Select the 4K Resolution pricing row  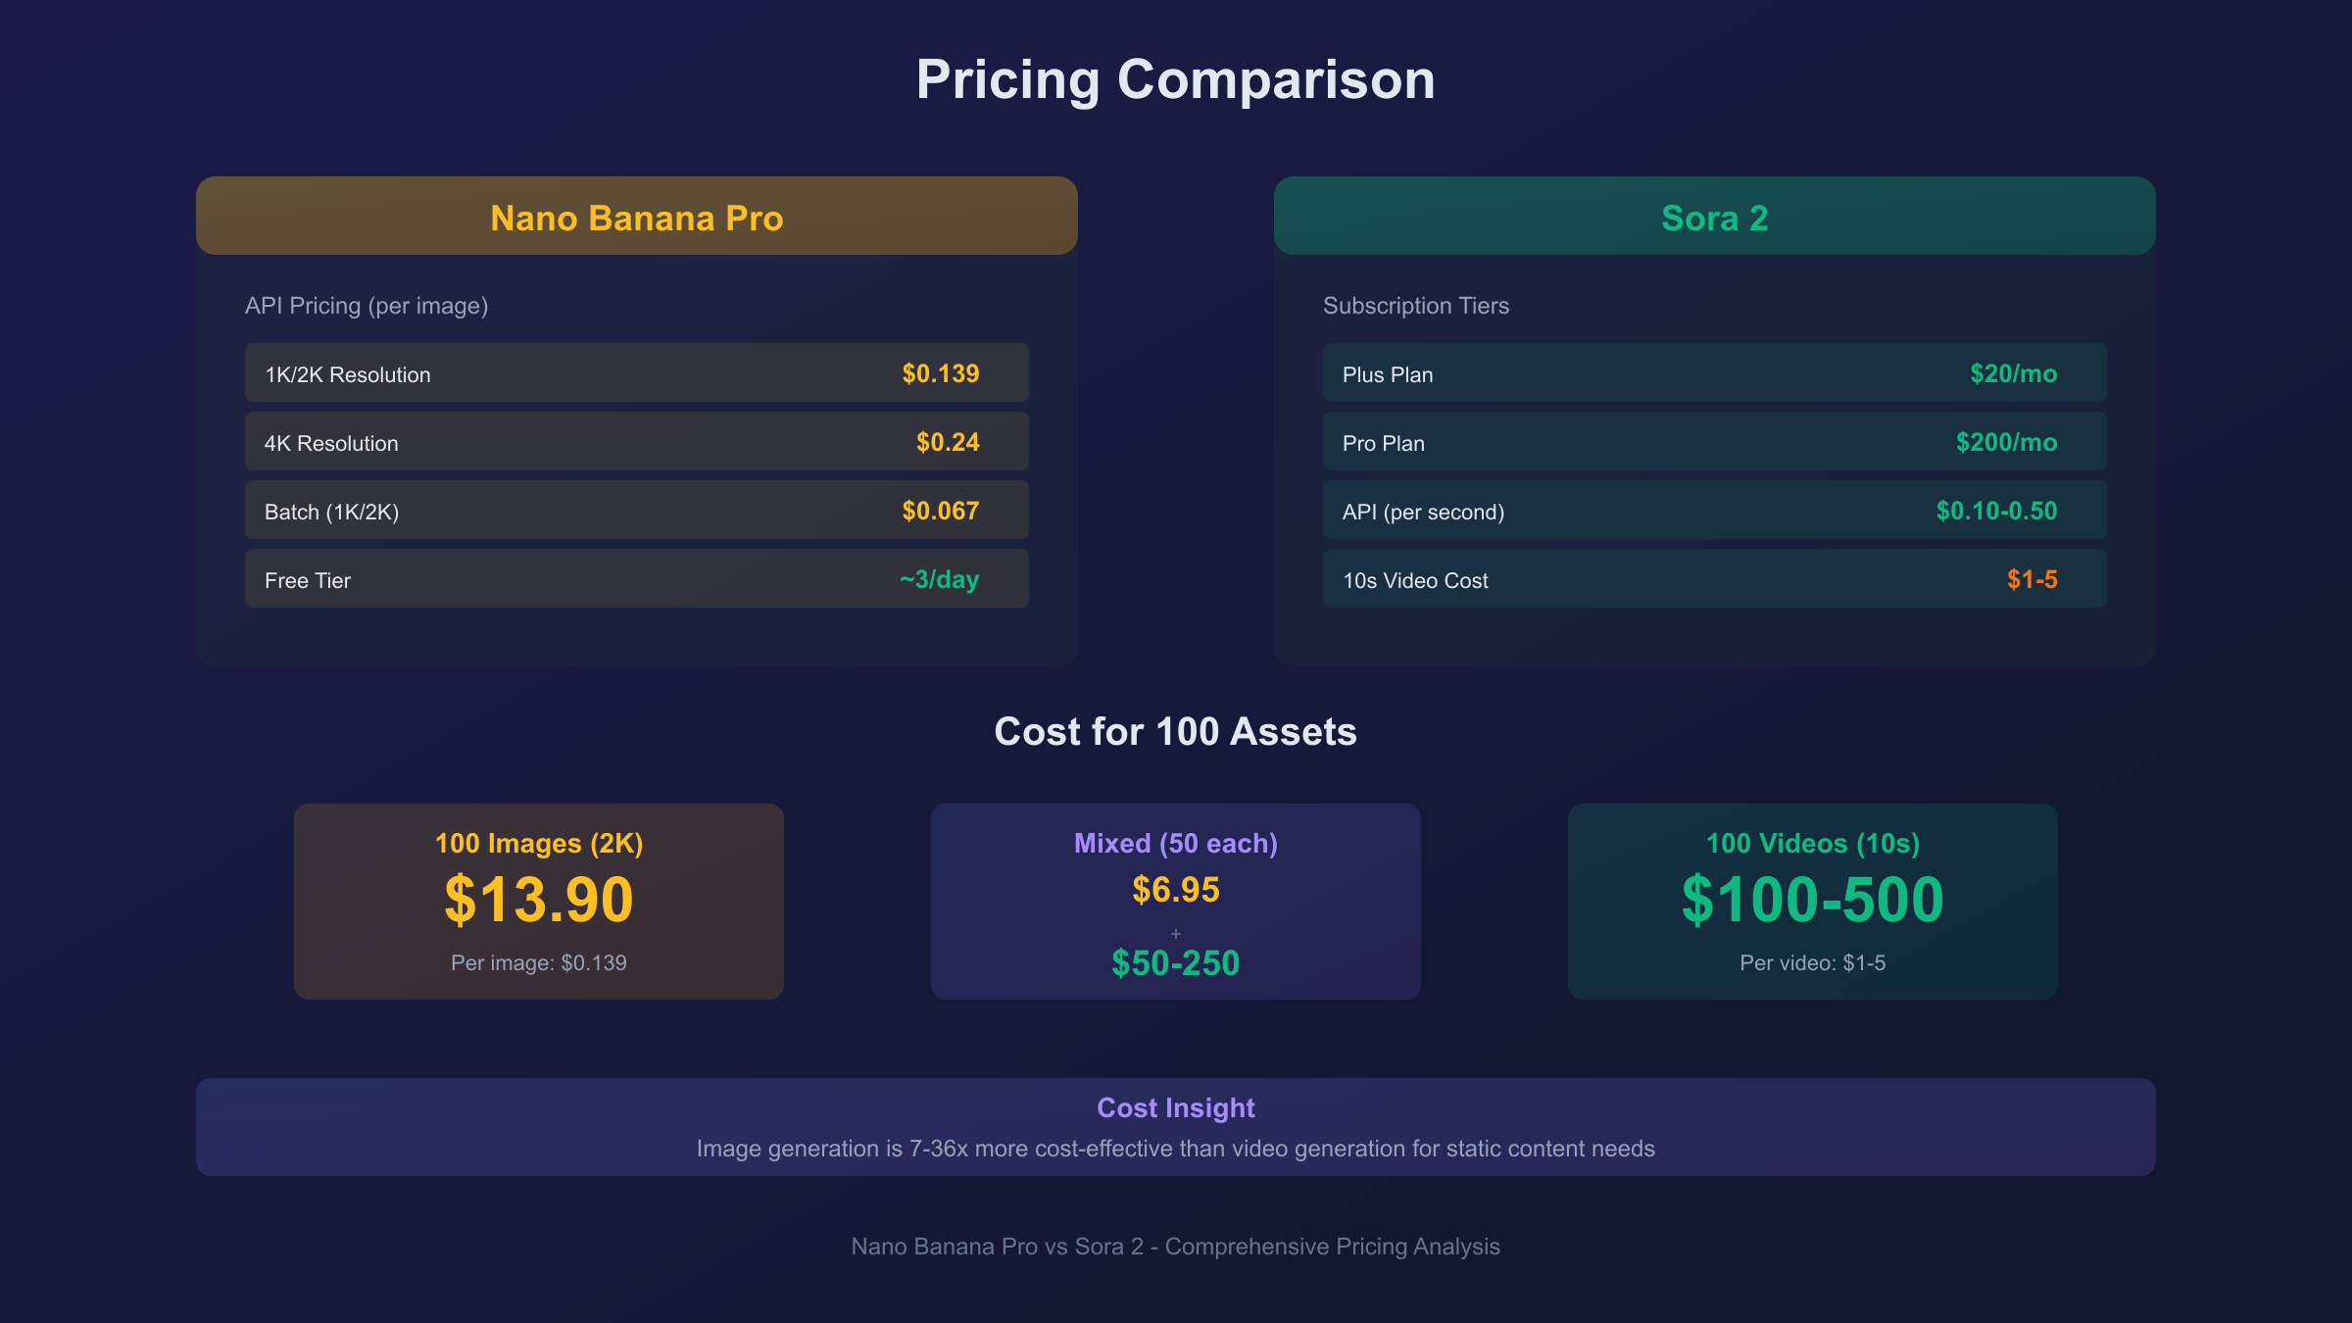[637, 442]
